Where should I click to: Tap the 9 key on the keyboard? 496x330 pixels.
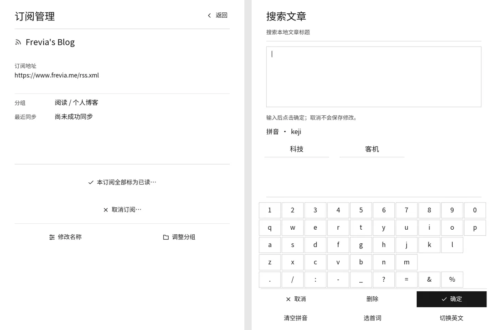click(452, 211)
